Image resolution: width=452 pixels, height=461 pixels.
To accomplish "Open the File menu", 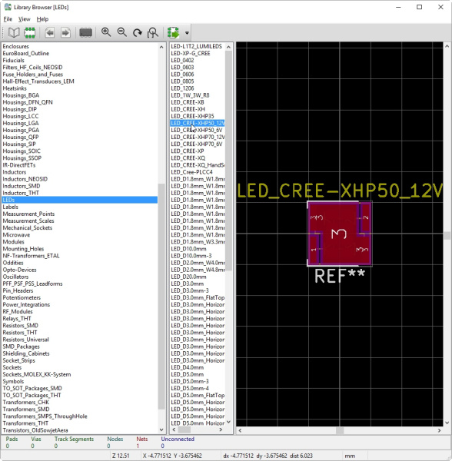I will point(8,19).
